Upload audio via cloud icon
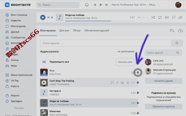Viewport: 186px width, 116px height. [x=180, y=31]
